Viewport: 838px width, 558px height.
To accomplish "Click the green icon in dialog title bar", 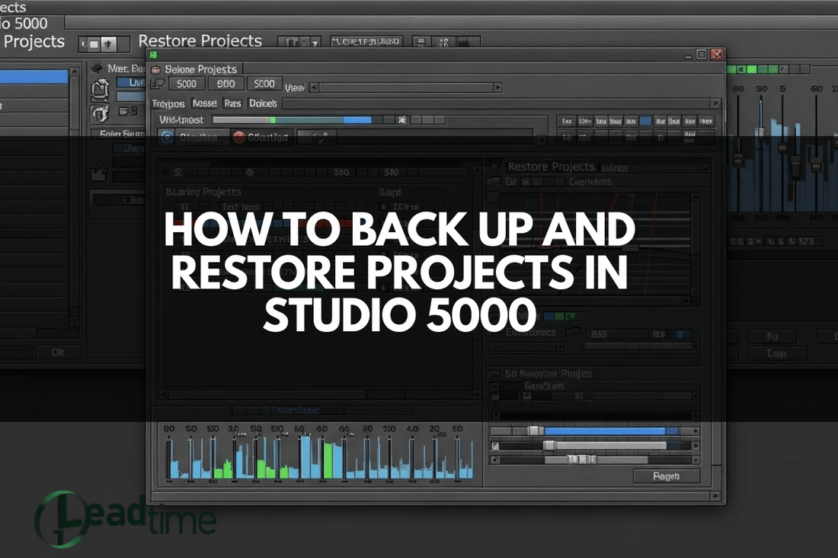I will 155,54.
